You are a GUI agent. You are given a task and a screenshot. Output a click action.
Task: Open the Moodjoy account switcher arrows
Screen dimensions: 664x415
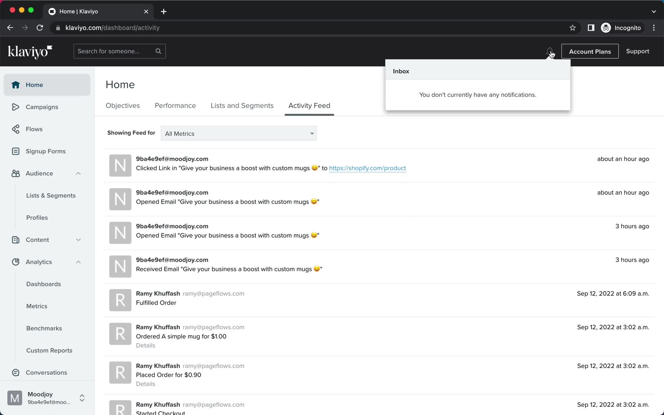82,398
